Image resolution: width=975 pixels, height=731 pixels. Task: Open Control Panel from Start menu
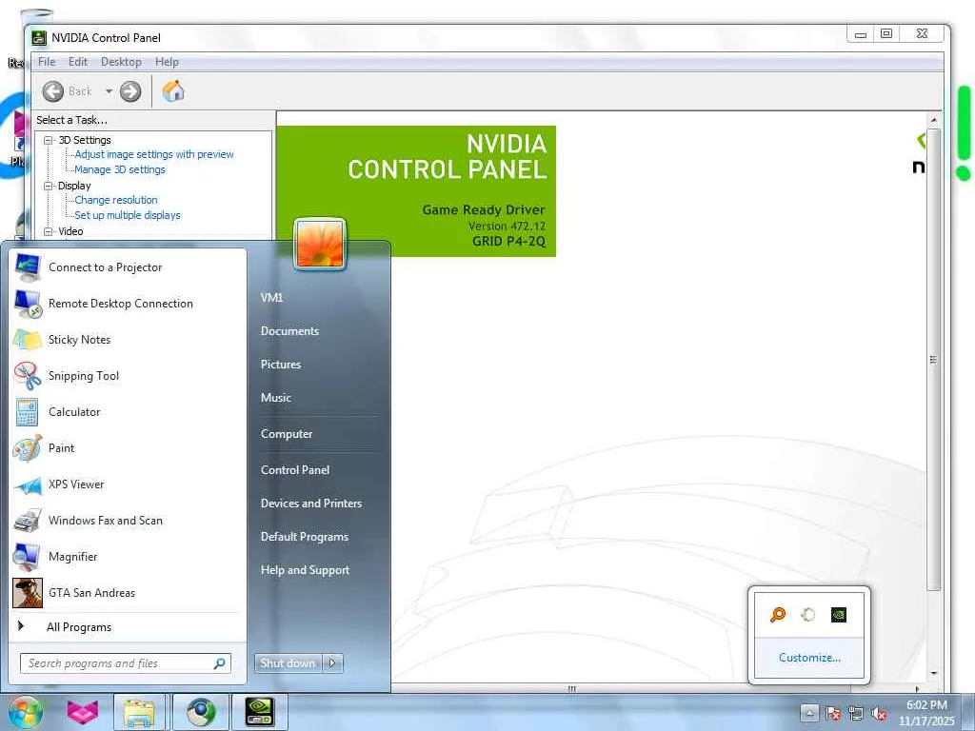(x=295, y=470)
